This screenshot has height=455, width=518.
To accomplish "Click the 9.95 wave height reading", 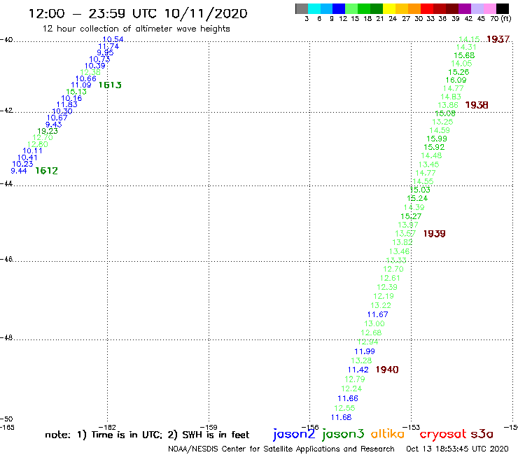I will (105, 52).
